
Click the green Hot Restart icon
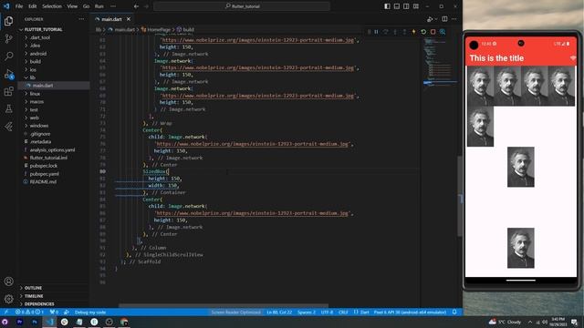tap(423, 32)
